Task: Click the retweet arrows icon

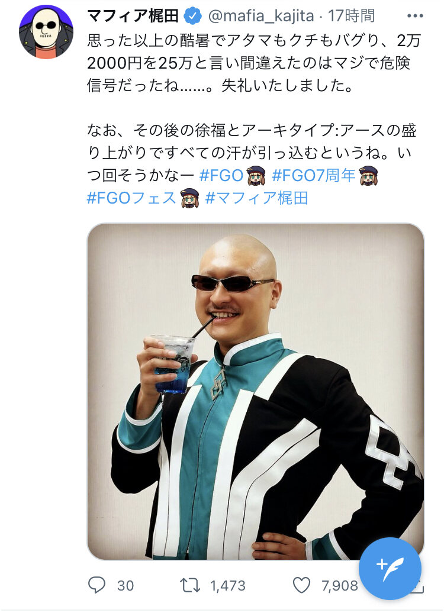Action: pyautogui.click(x=190, y=585)
